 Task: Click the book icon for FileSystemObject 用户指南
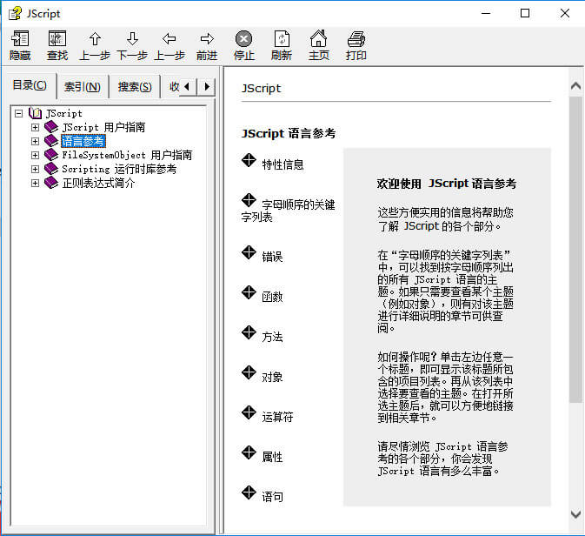[x=51, y=155]
